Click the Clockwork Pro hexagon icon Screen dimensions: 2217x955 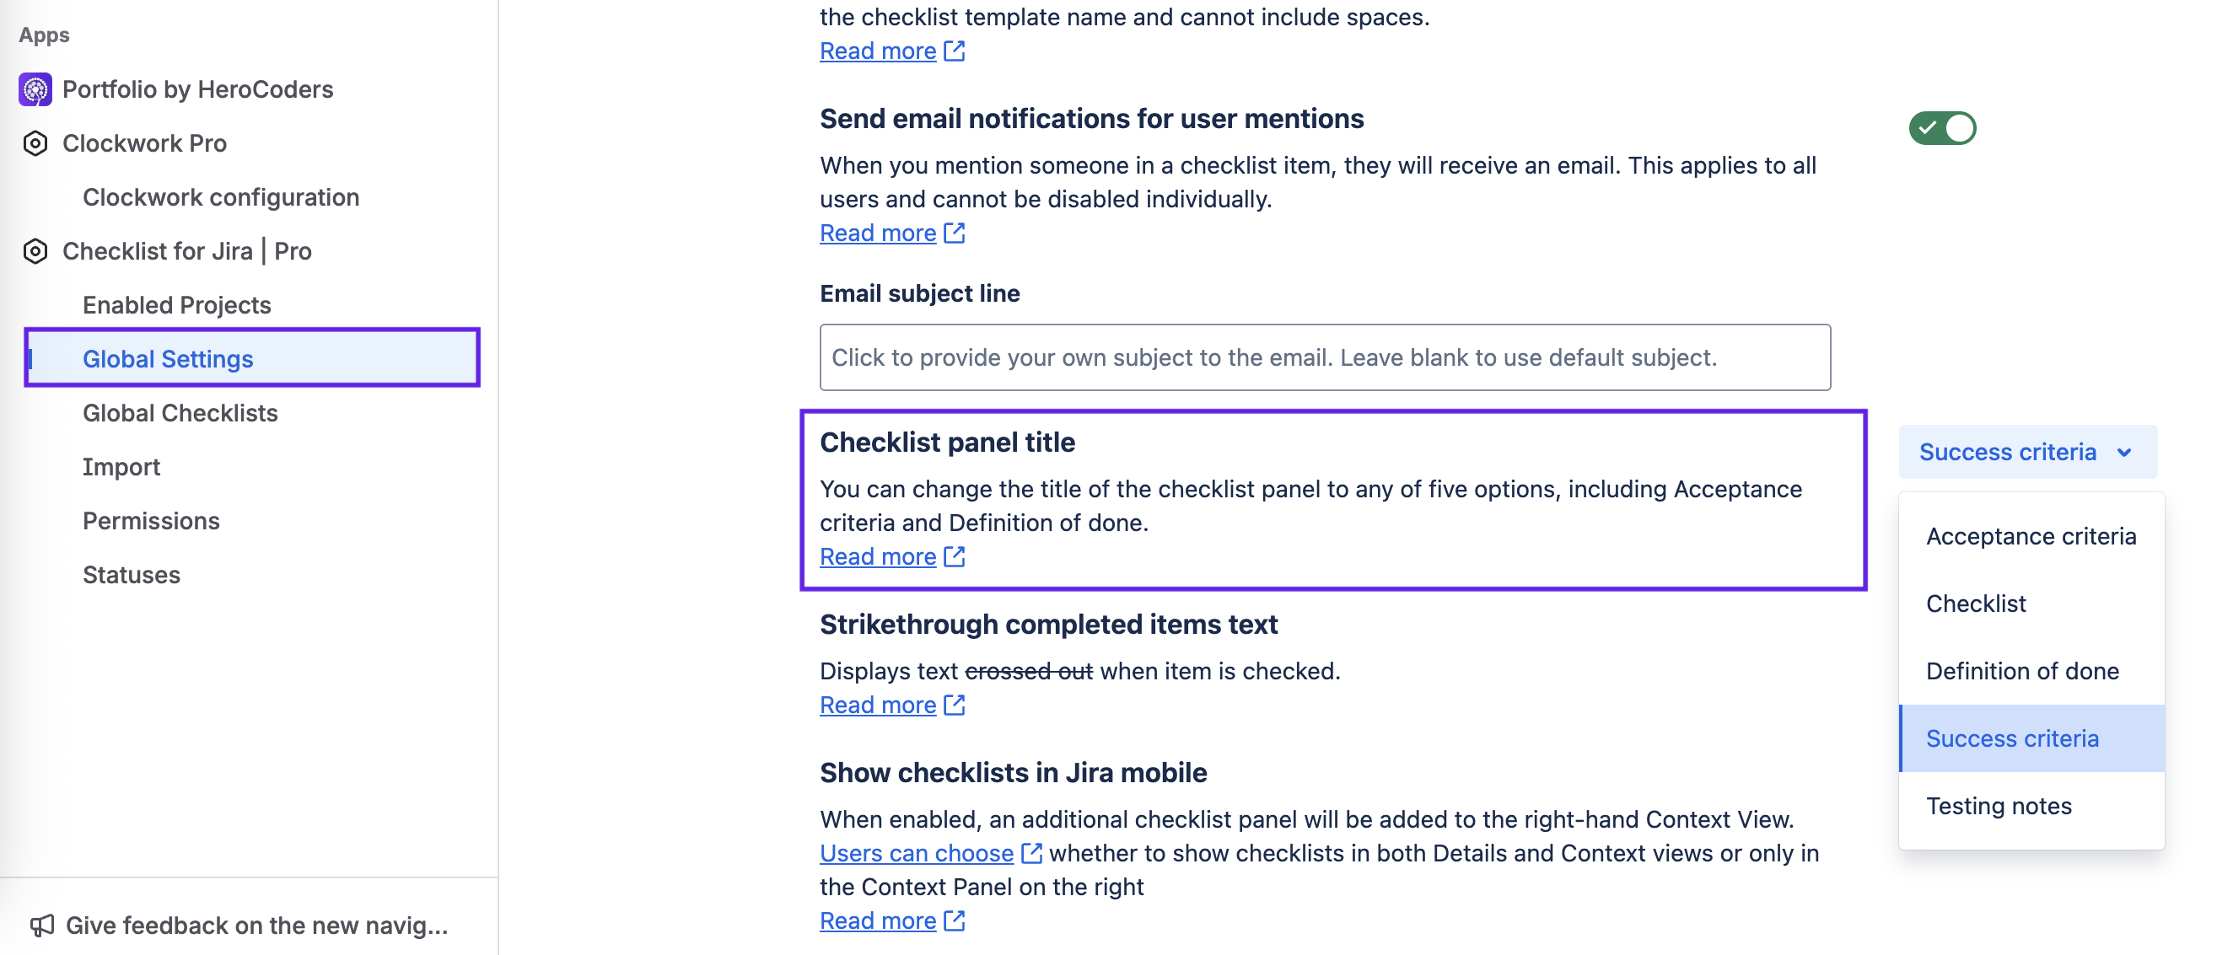35,143
